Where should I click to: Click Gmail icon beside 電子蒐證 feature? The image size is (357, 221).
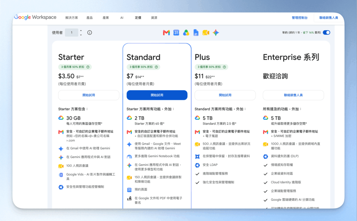pyautogui.click(x=197, y=132)
